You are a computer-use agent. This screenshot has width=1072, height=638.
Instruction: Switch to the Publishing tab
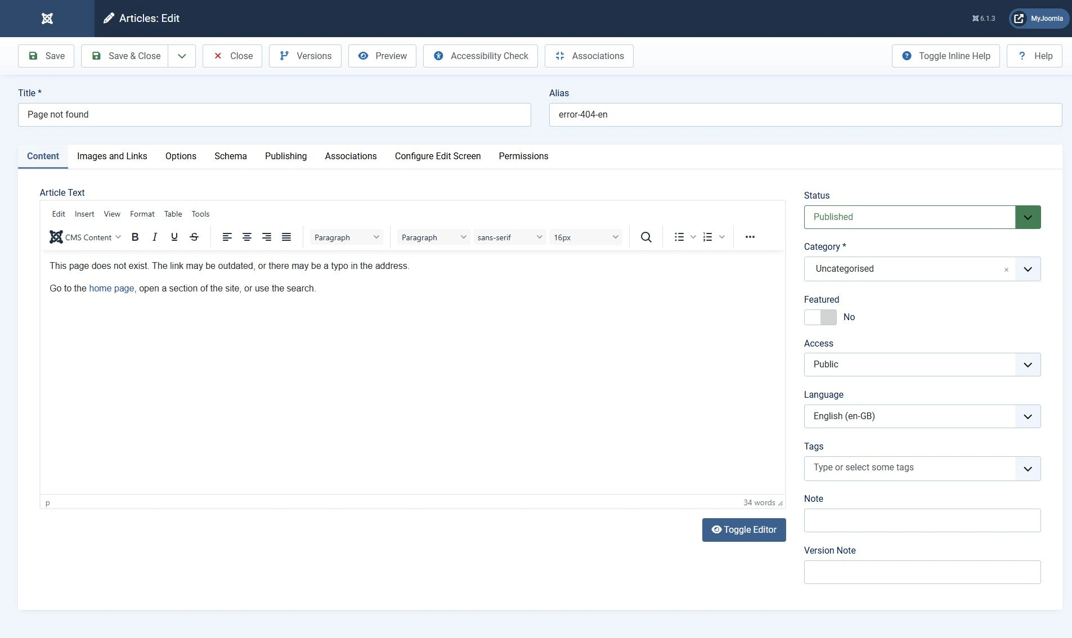click(x=286, y=156)
